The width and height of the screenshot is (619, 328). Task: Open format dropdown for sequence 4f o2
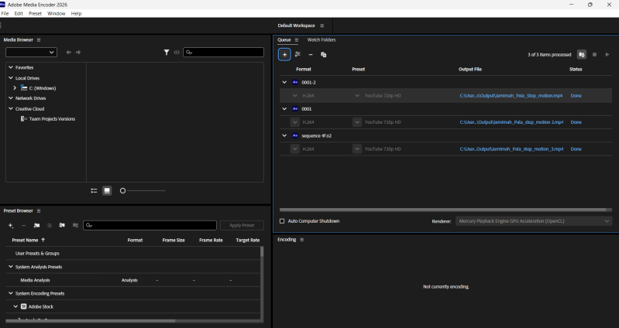coord(295,149)
